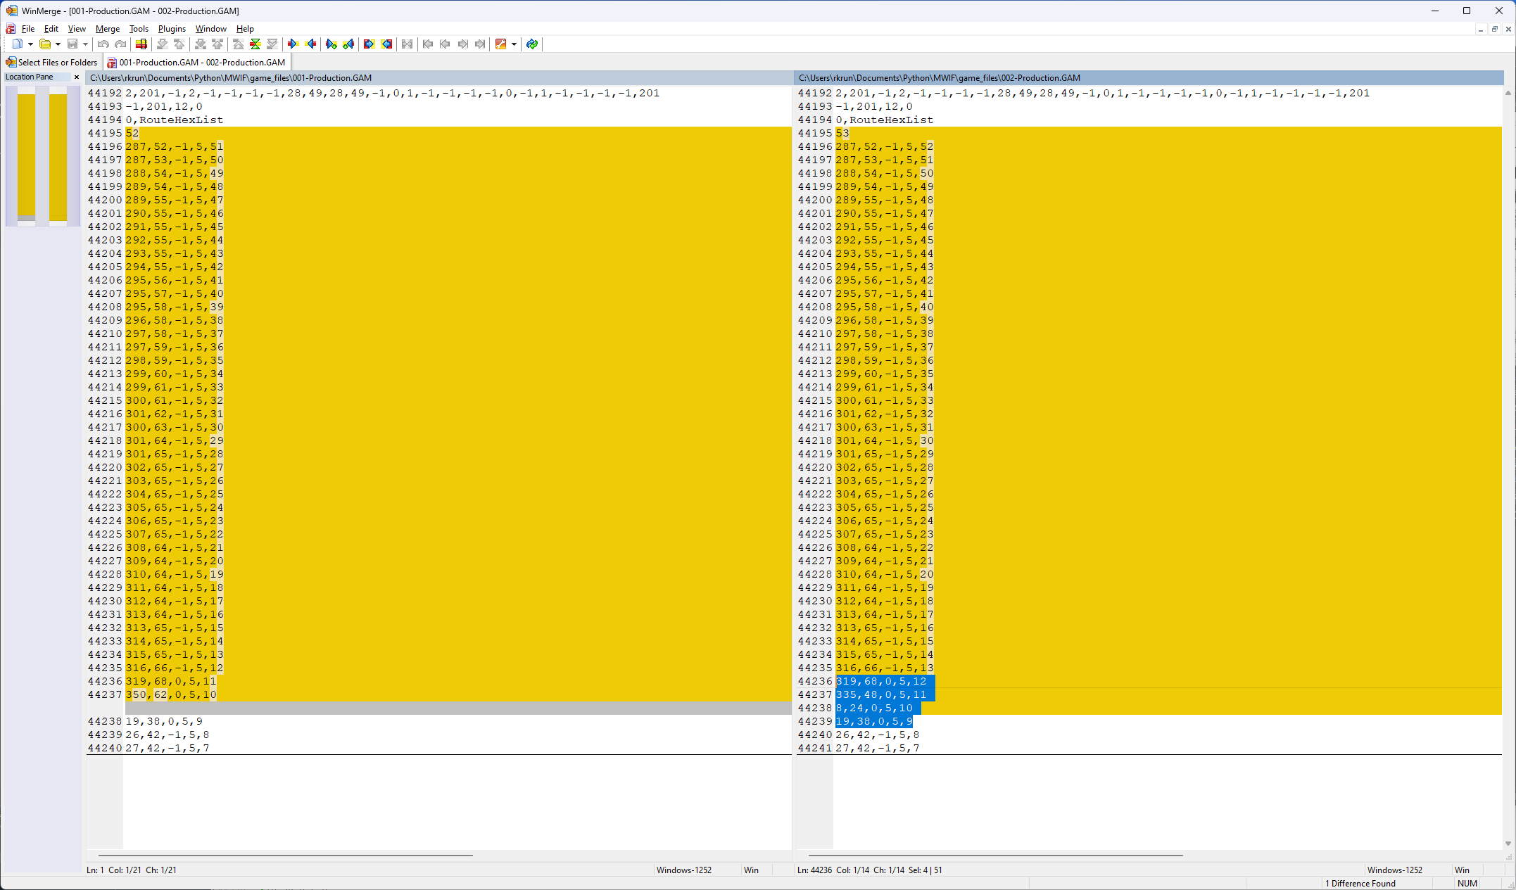Click line 44195 value 52 in left pane
1516x890 pixels.
pos(132,134)
